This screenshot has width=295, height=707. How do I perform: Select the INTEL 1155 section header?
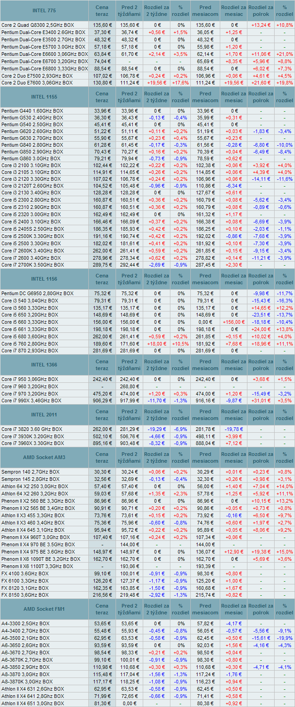[44, 97]
